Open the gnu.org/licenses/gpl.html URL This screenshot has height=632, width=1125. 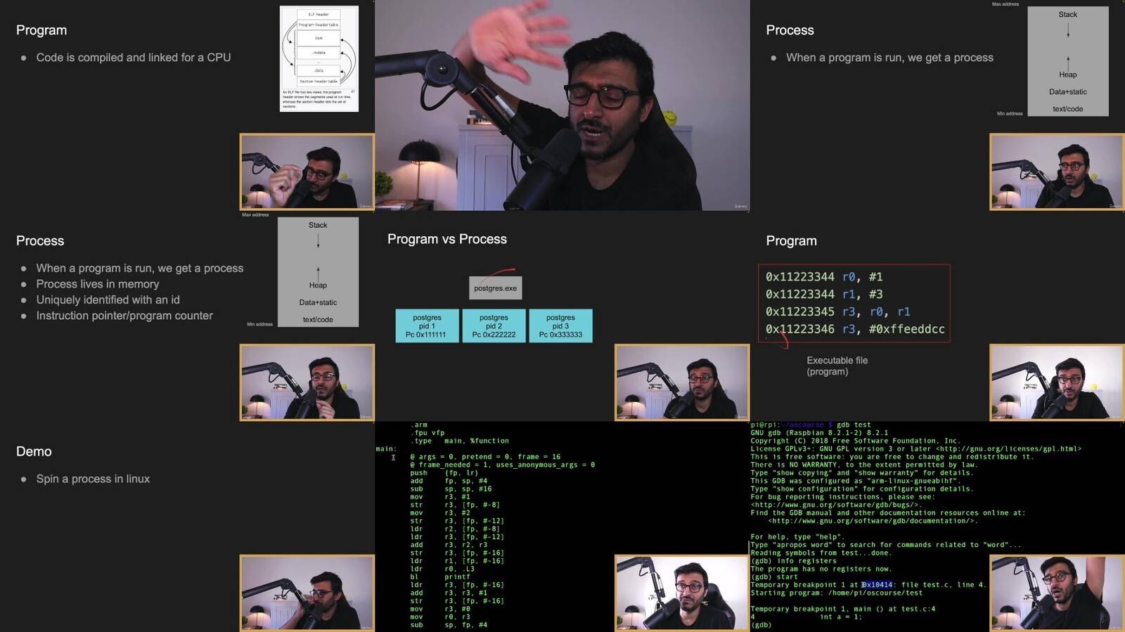[x=1008, y=449]
